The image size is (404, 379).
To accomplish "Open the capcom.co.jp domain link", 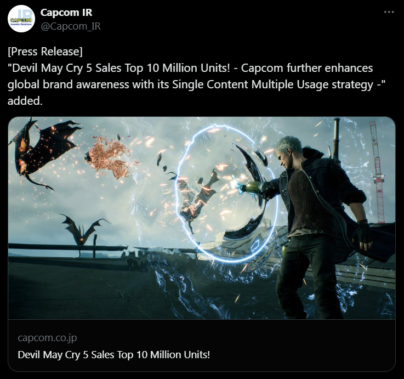I will [47, 337].
